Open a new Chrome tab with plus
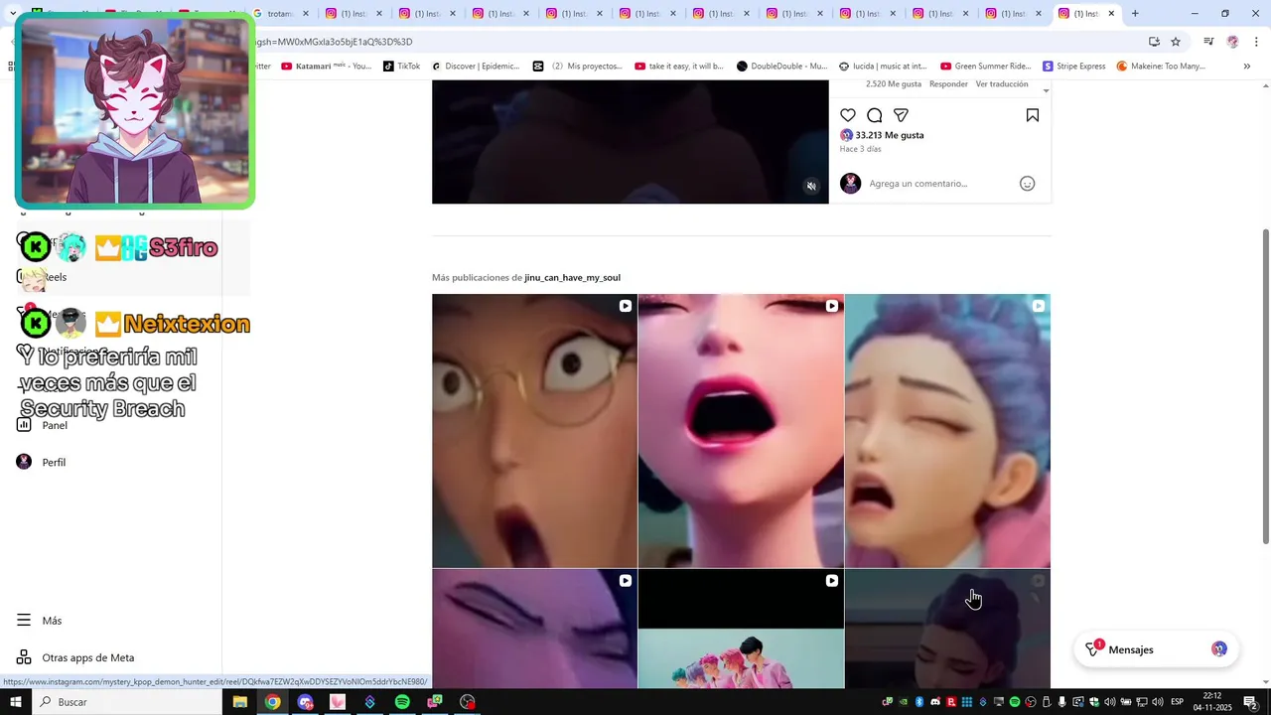Image resolution: width=1271 pixels, height=715 pixels. click(x=1135, y=14)
